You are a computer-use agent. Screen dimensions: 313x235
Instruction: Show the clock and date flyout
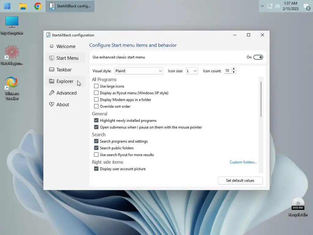290,6
